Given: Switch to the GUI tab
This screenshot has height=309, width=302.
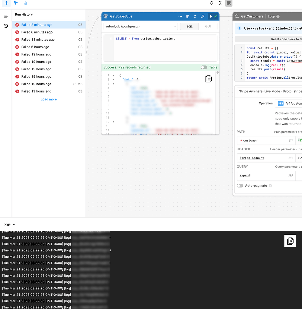Looking at the screenshot, I should (208, 26).
